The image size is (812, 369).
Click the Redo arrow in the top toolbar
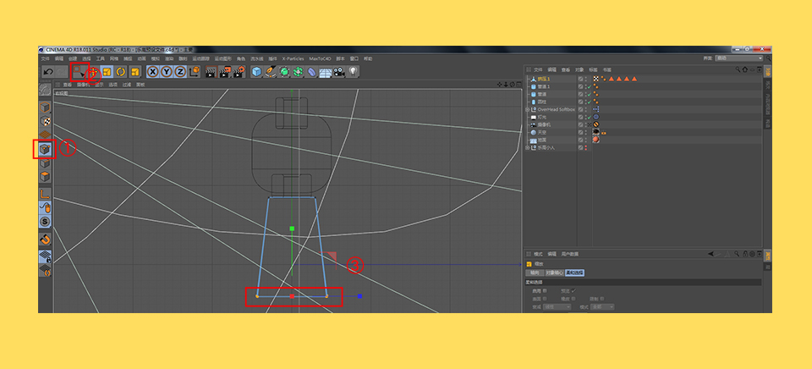pos(62,72)
